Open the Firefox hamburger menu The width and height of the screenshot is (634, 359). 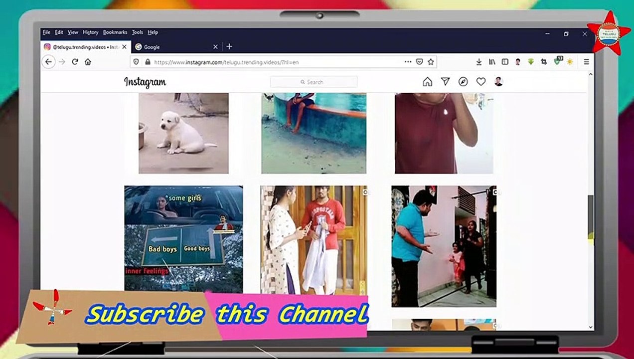[586, 62]
